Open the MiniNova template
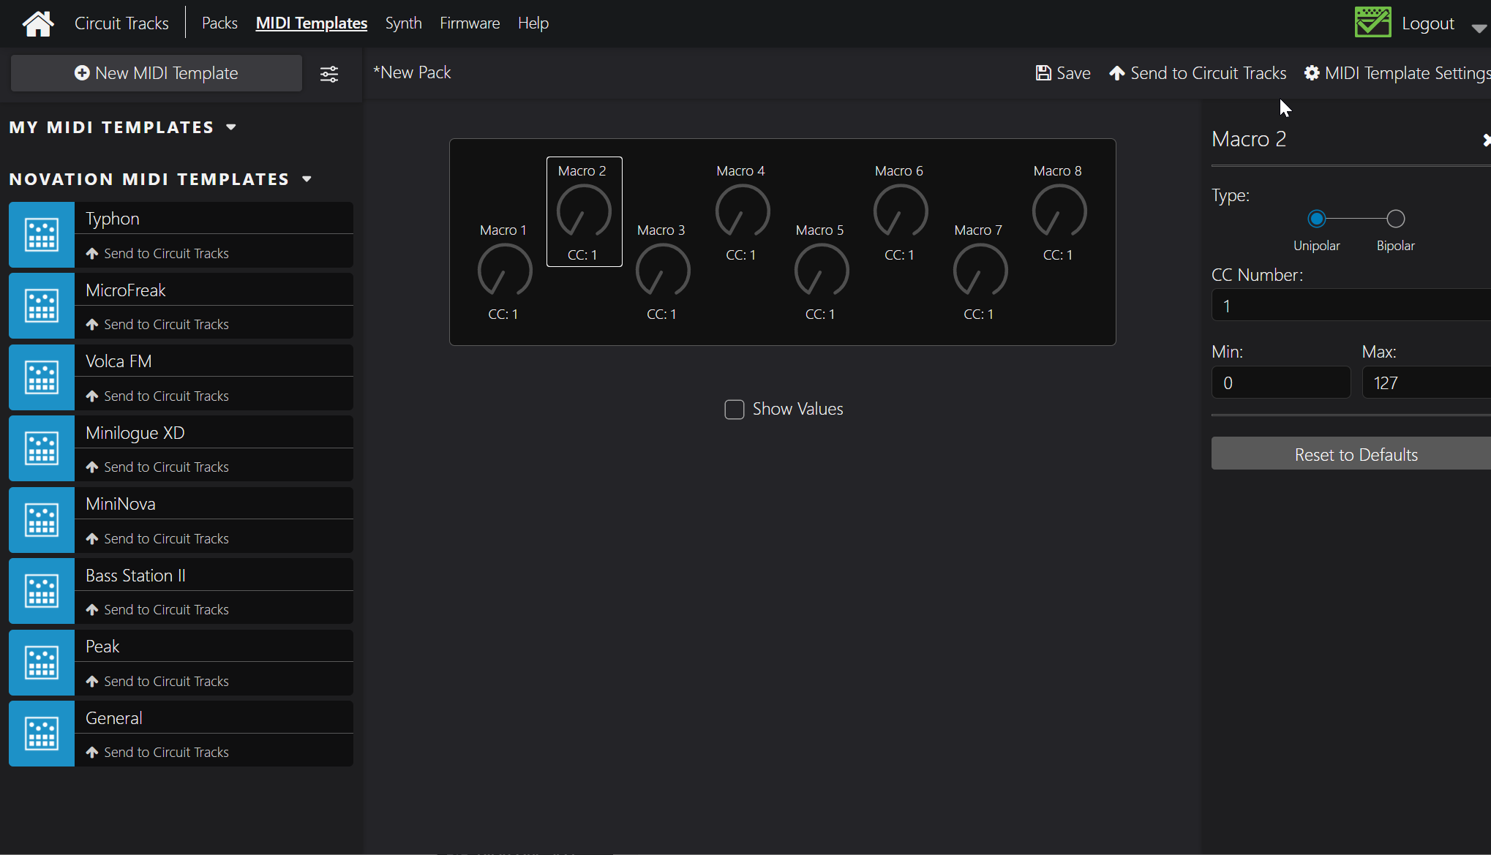Viewport: 1491px width, 855px height. click(120, 504)
